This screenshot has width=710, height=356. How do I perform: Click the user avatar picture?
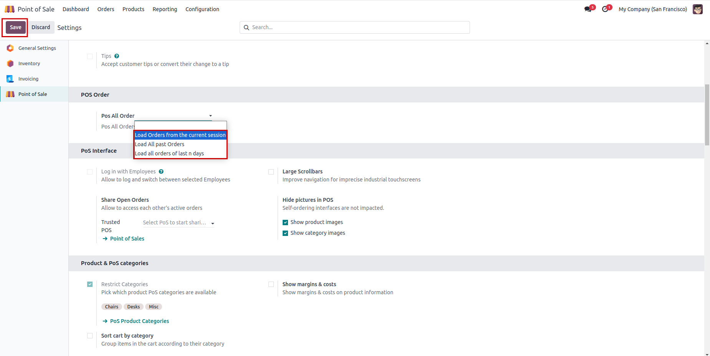(697, 9)
